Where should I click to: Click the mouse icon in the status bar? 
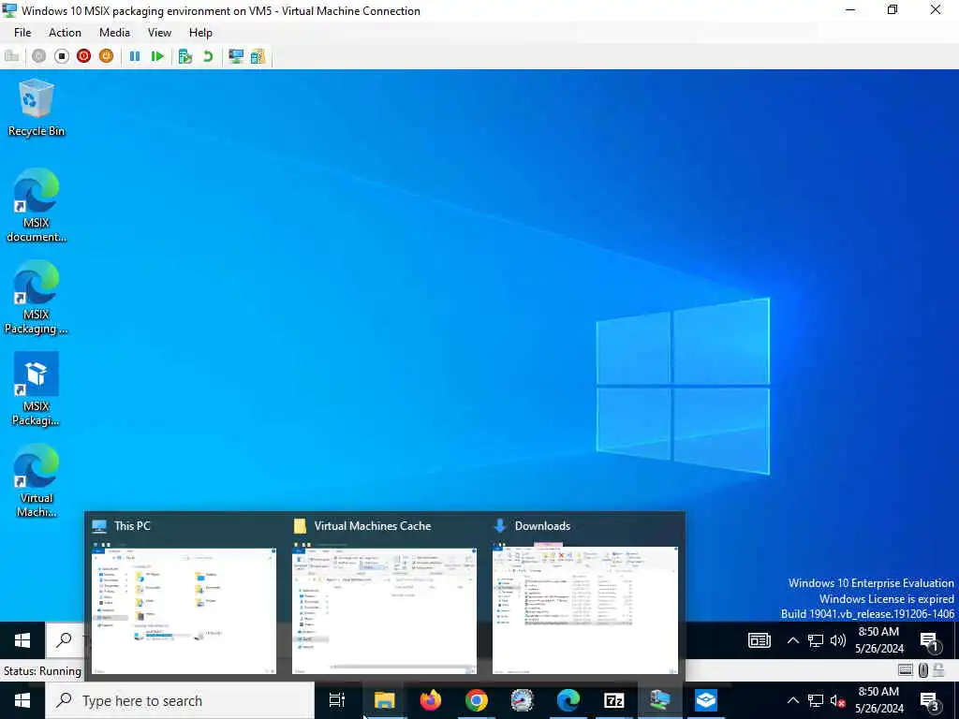[922, 670]
